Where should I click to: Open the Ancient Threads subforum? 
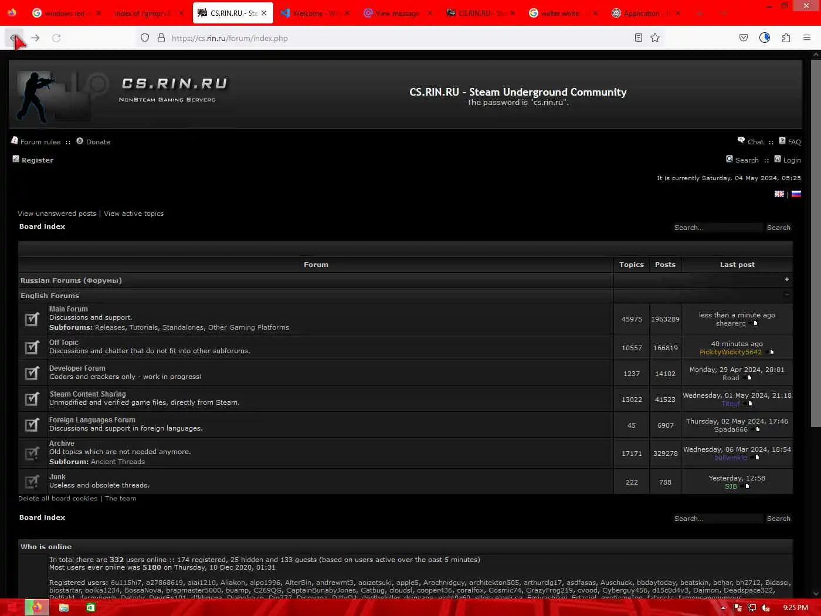[x=118, y=462]
